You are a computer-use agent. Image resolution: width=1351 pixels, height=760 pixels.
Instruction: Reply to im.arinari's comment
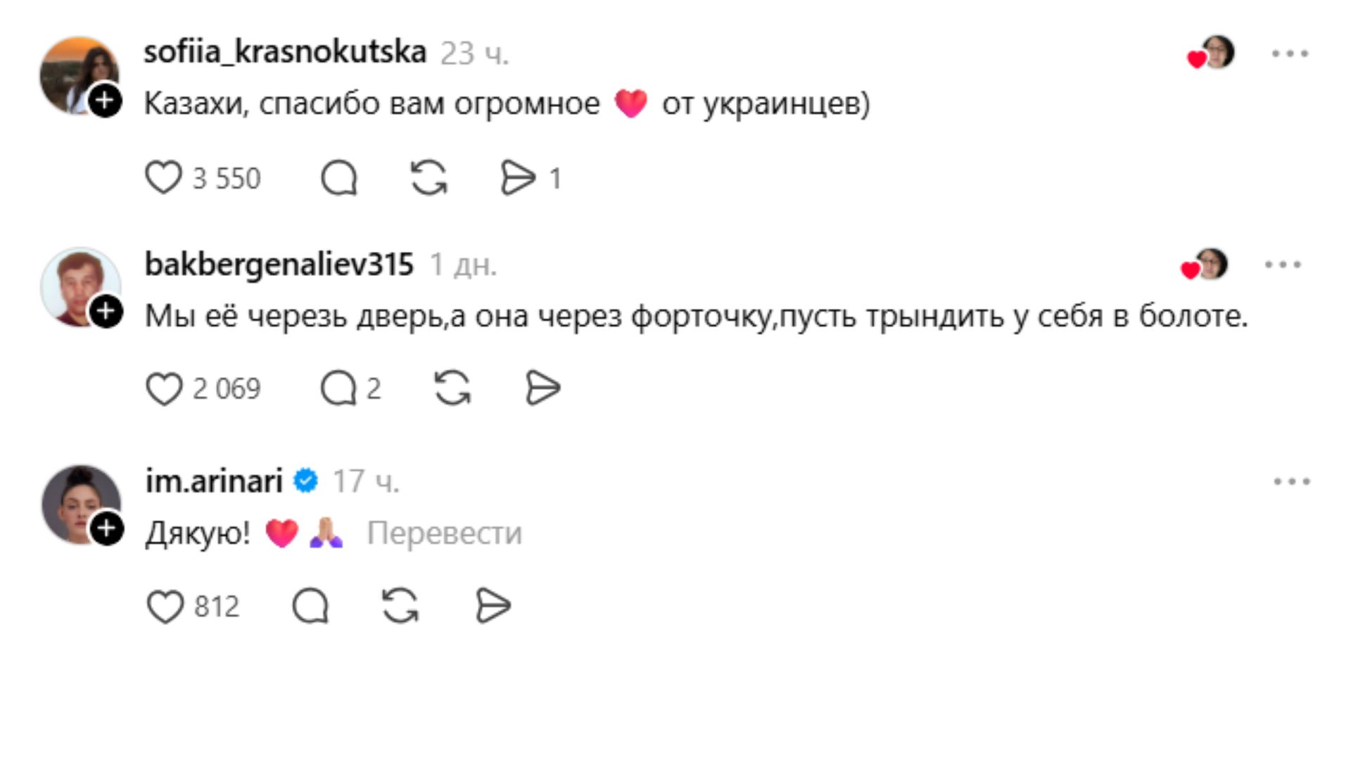[310, 607]
